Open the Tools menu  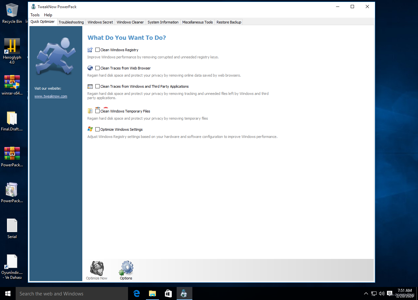35,15
